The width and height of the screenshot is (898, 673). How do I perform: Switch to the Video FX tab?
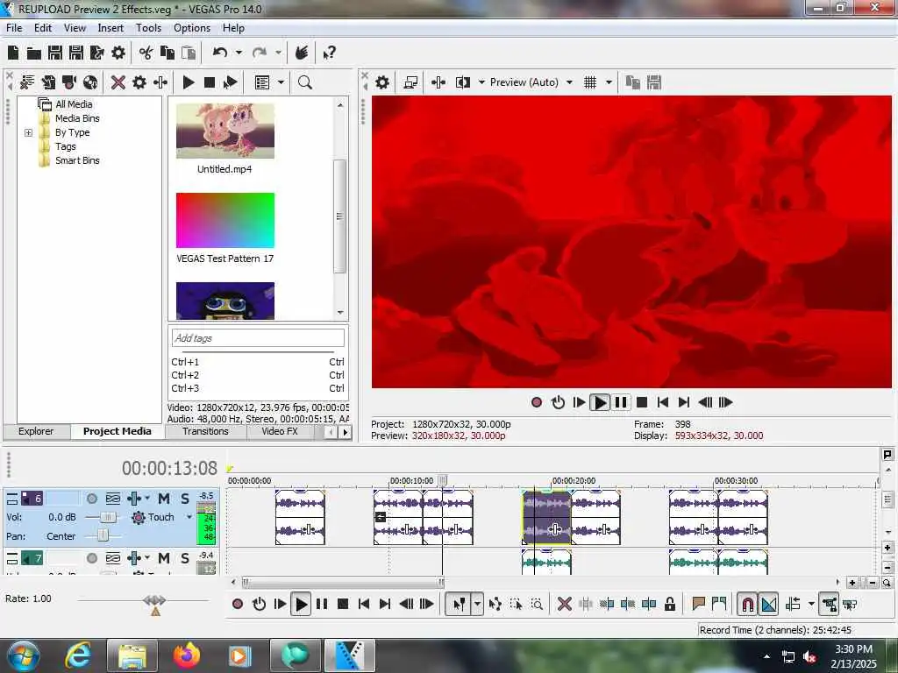point(280,431)
